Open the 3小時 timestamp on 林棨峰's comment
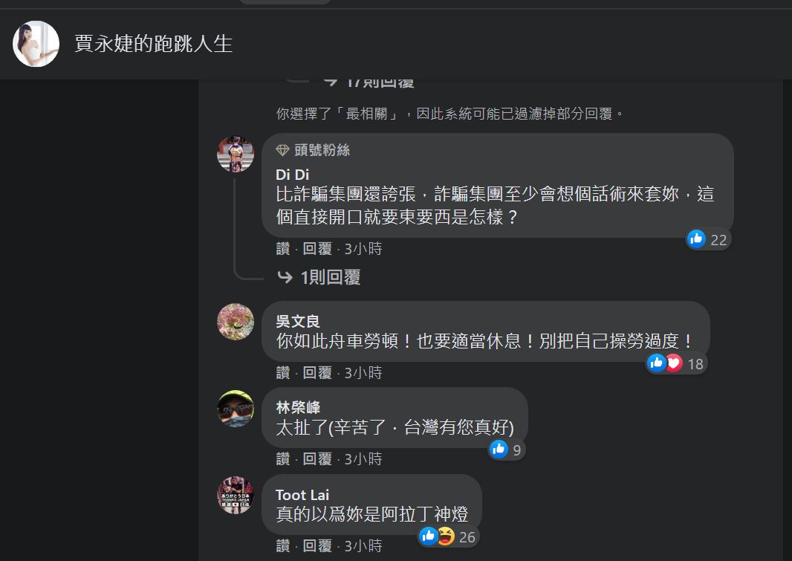The height and width of the screenshot is (561, 792). (x=363, y=459)
